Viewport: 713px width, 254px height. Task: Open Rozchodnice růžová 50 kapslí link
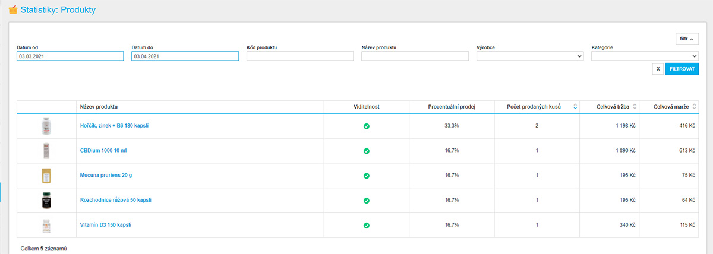(x=115, y=201)
